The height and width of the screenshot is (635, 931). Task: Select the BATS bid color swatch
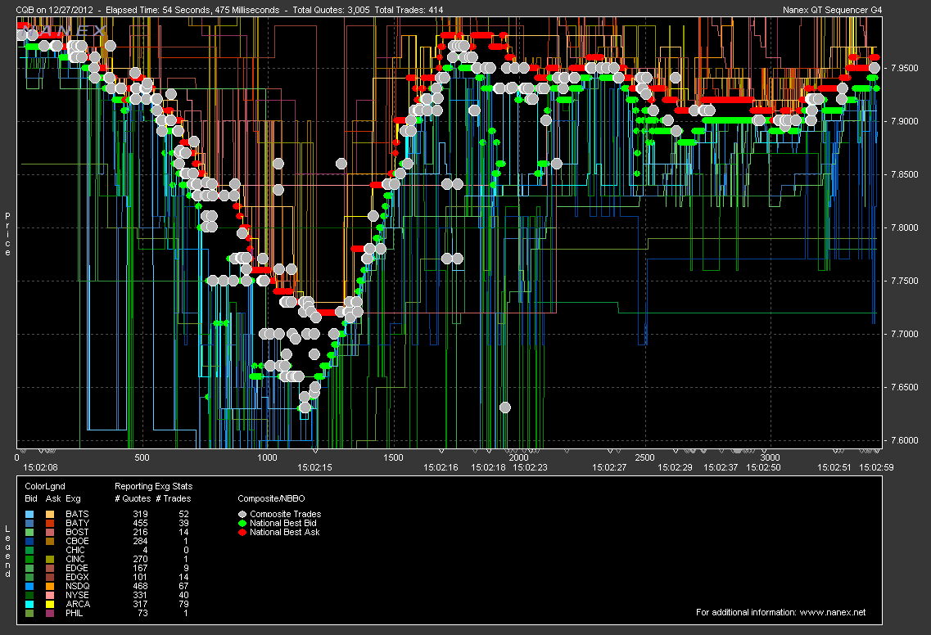(x=29, y=514)
